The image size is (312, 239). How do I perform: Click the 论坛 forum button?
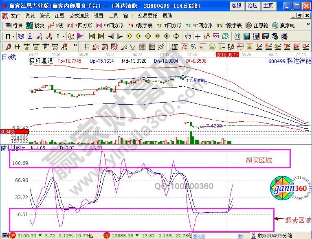[x=252, y=6]
